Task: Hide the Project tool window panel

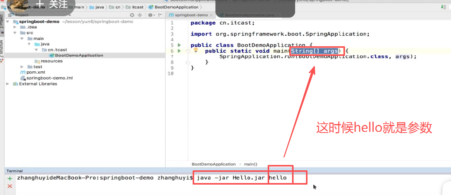Action: [160, 15]
